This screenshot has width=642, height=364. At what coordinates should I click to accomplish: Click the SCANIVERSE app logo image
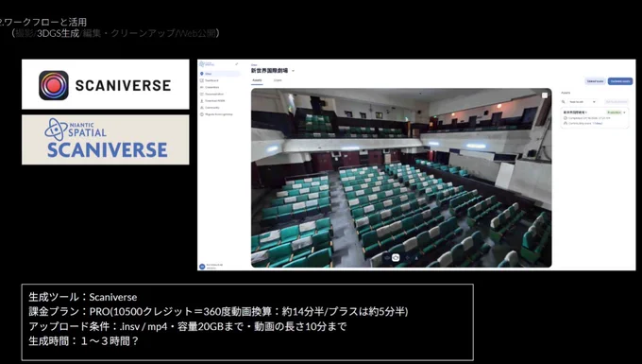tap(105, 84)
